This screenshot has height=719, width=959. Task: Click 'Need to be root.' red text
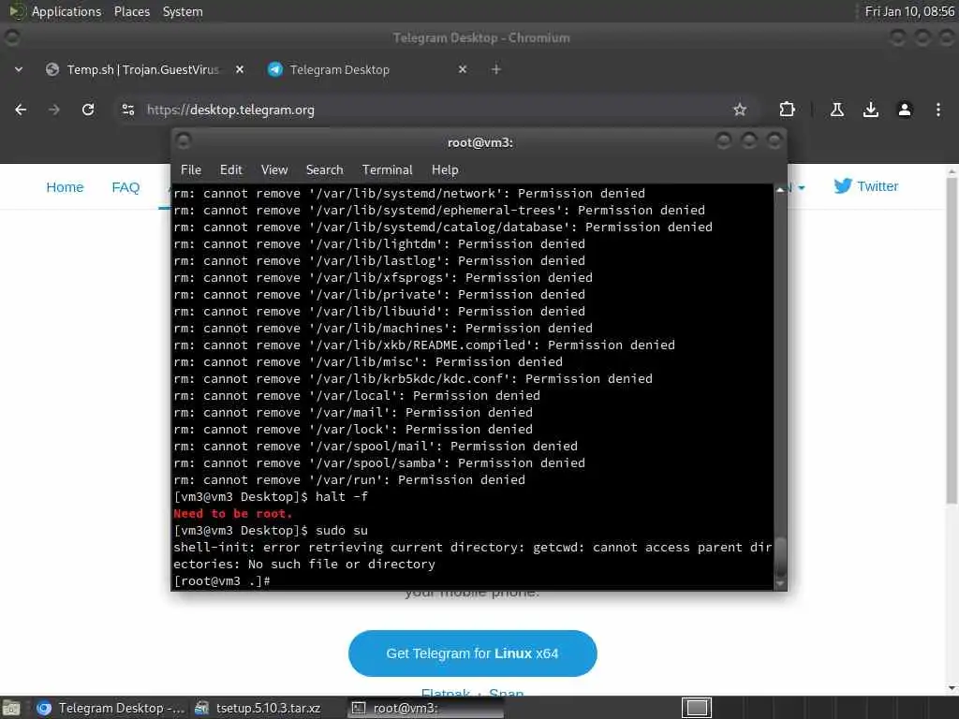coord(232,514)
